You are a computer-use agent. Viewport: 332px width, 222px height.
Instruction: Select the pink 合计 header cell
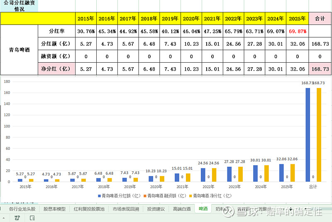point(320,19)
